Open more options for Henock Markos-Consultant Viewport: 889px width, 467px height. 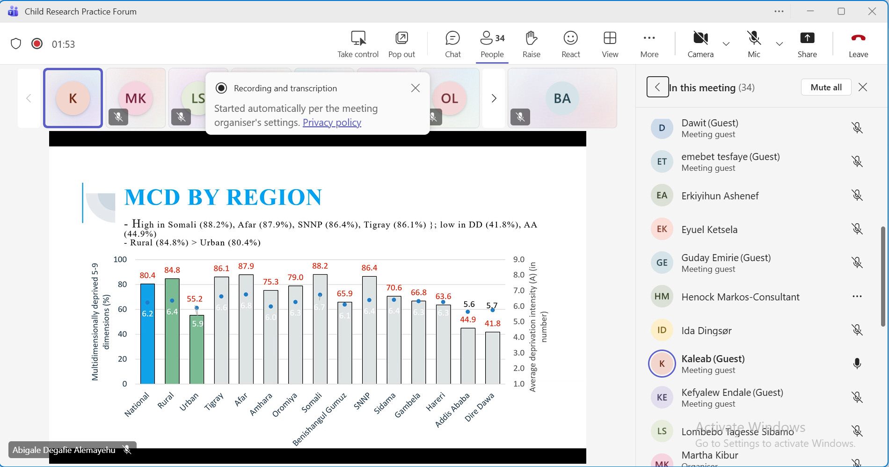(x=857, y=296)
